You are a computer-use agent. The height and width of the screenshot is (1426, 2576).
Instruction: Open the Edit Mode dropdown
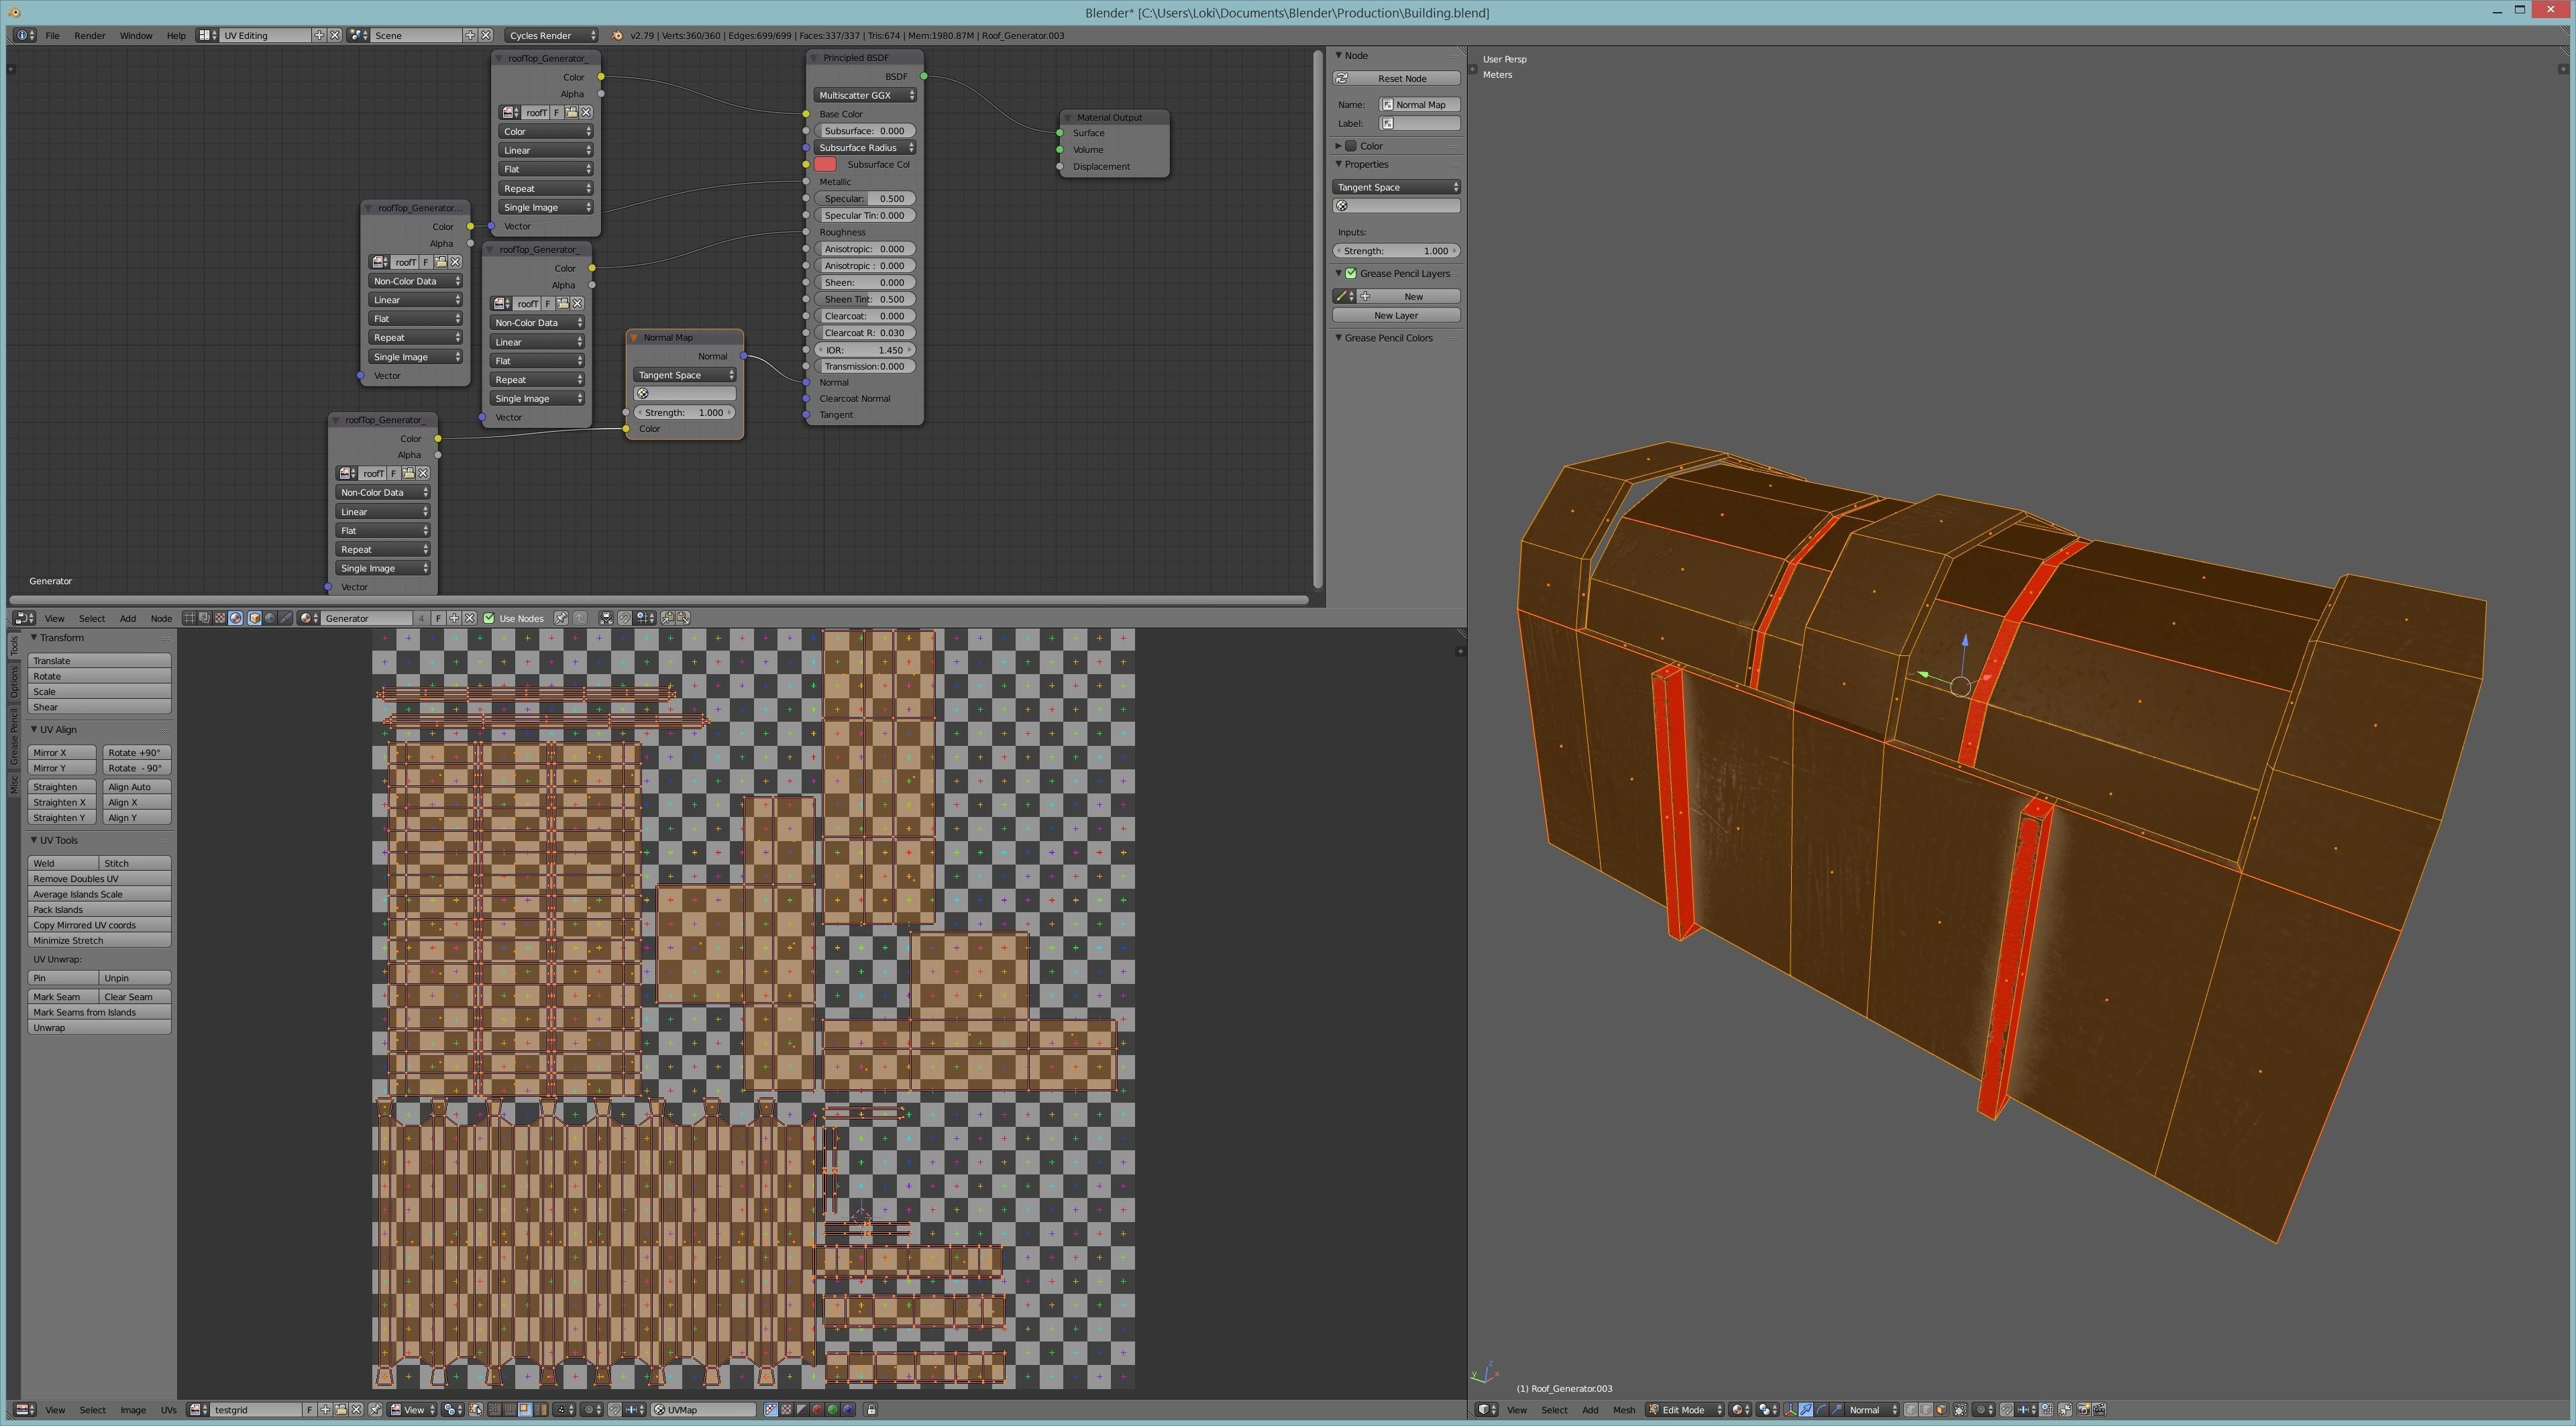(1685, 1410)
